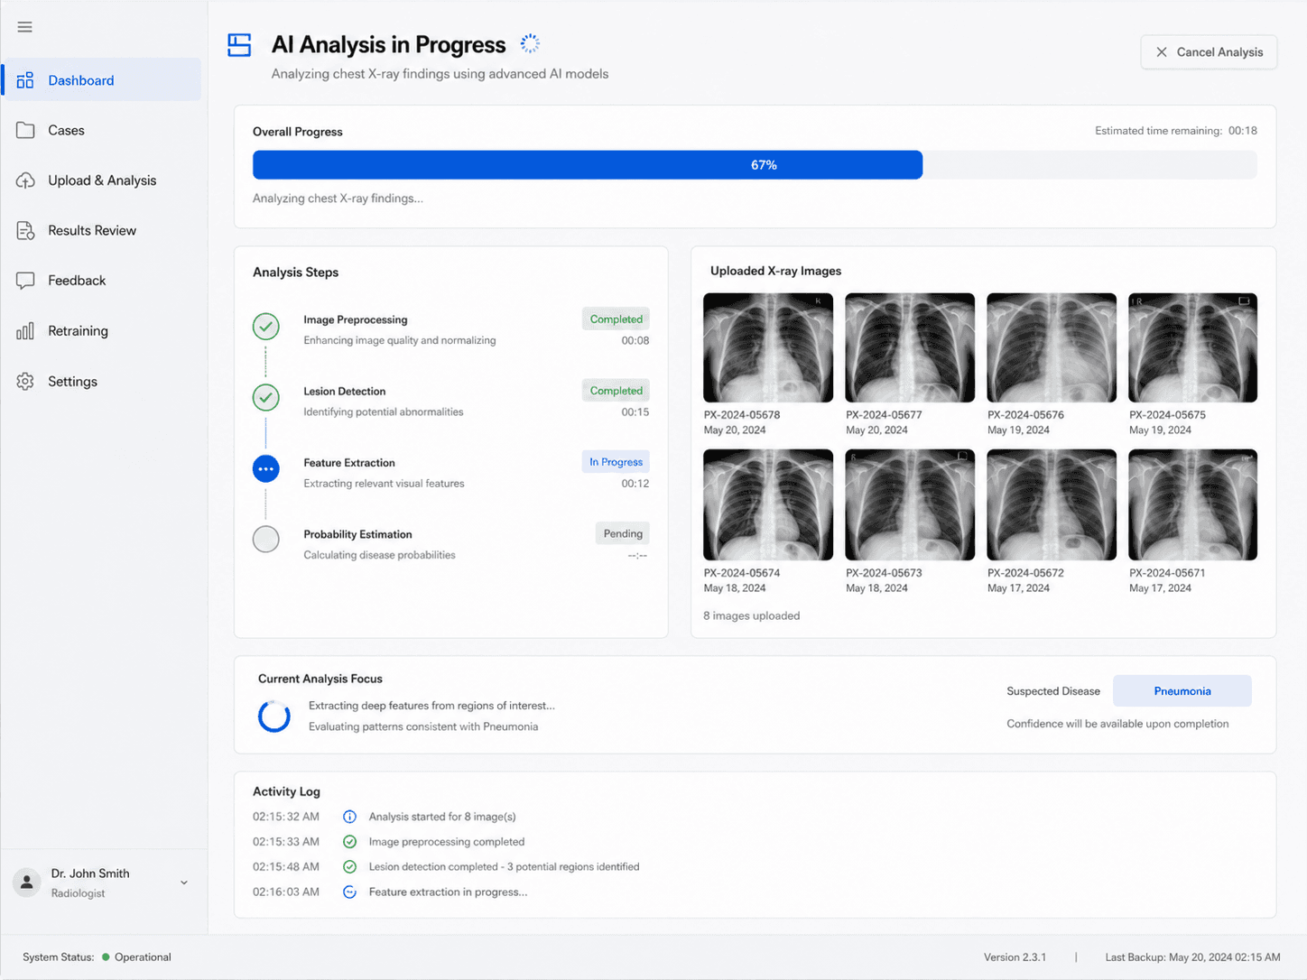
Task: Click check icon for lesion detection log
Action: pos(349,867)
